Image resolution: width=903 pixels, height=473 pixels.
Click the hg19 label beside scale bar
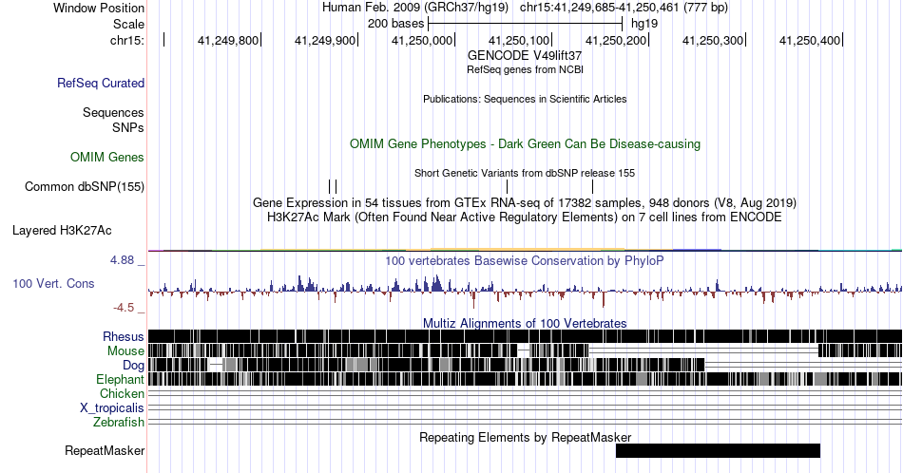(644, 24)
